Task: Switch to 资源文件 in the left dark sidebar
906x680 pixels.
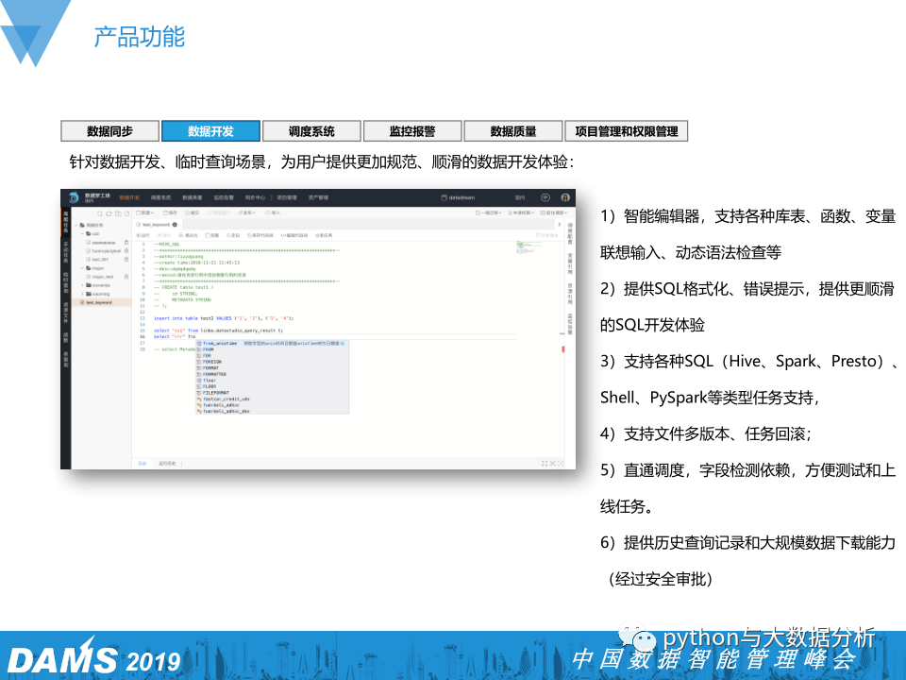Action: 66,313
